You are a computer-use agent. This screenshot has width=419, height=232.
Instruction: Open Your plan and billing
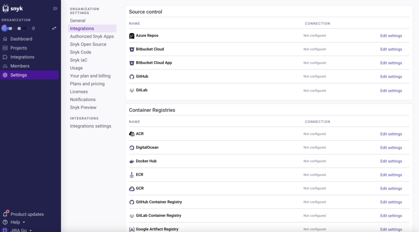[x=90, y=76]
